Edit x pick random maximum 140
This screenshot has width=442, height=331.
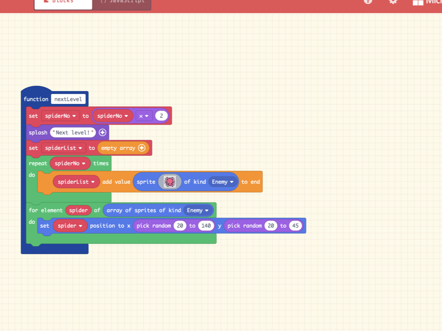206,226
